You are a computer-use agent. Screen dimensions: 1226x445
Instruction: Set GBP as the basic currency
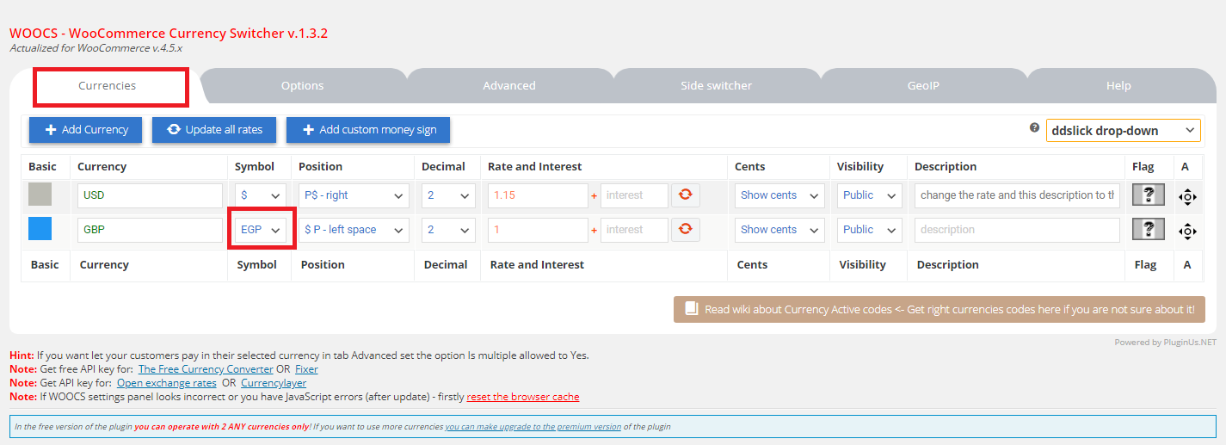tap(40, 229)
